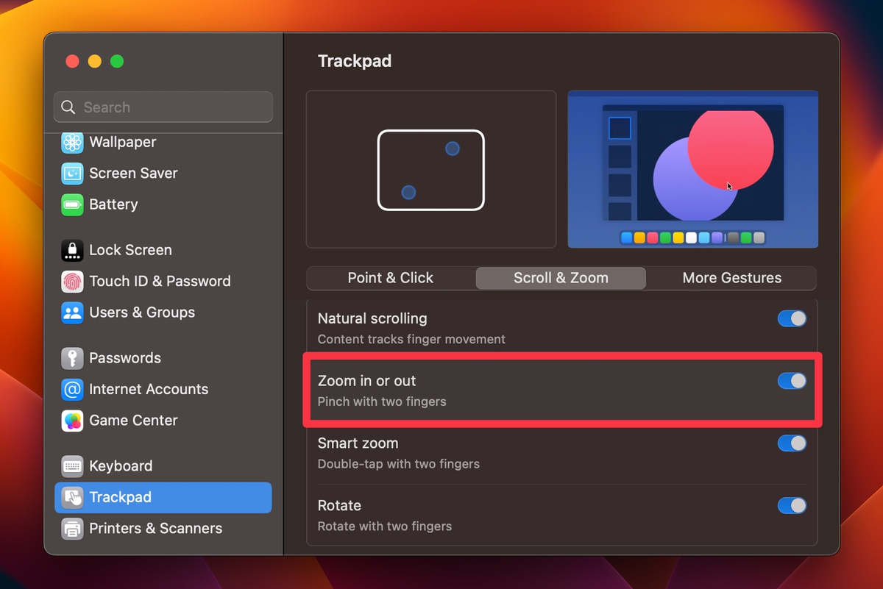Switch to the Point & Click tab
This screenshot has width=883, height=589.
[390, 278]
